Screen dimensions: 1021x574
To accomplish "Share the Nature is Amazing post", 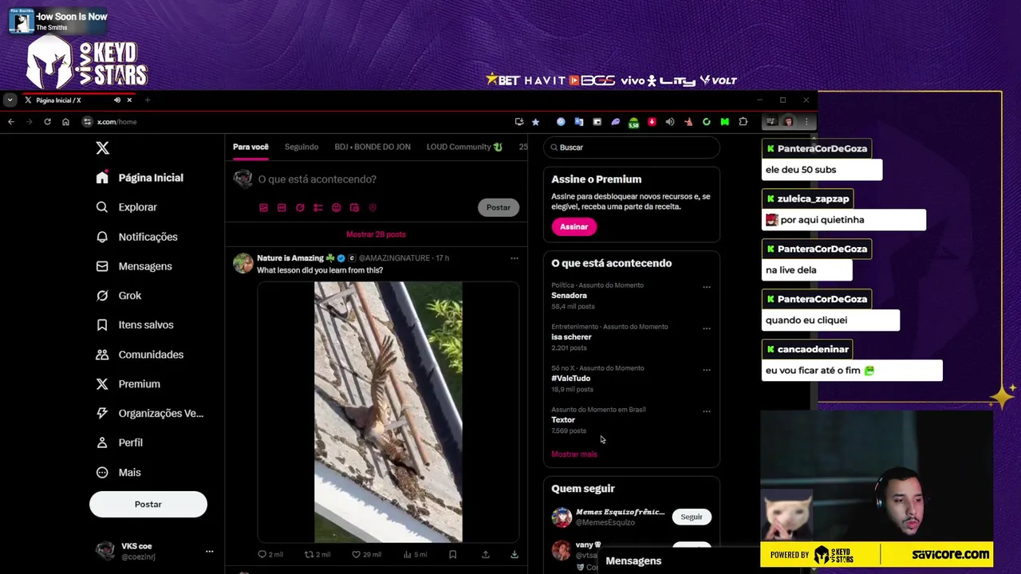I will click(485, 554).
